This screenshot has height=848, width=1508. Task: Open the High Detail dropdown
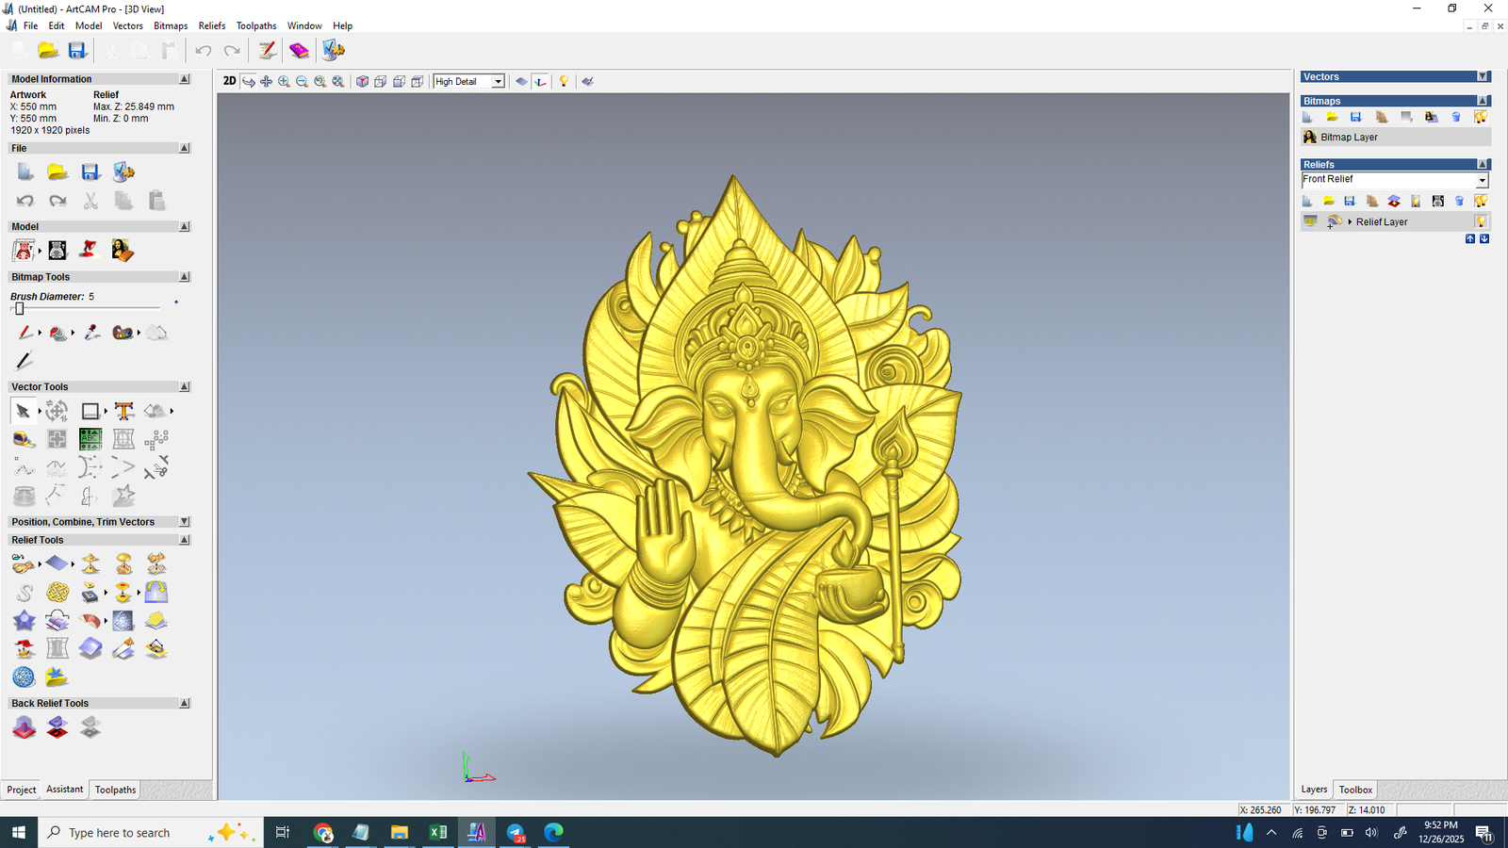point(498,82)
